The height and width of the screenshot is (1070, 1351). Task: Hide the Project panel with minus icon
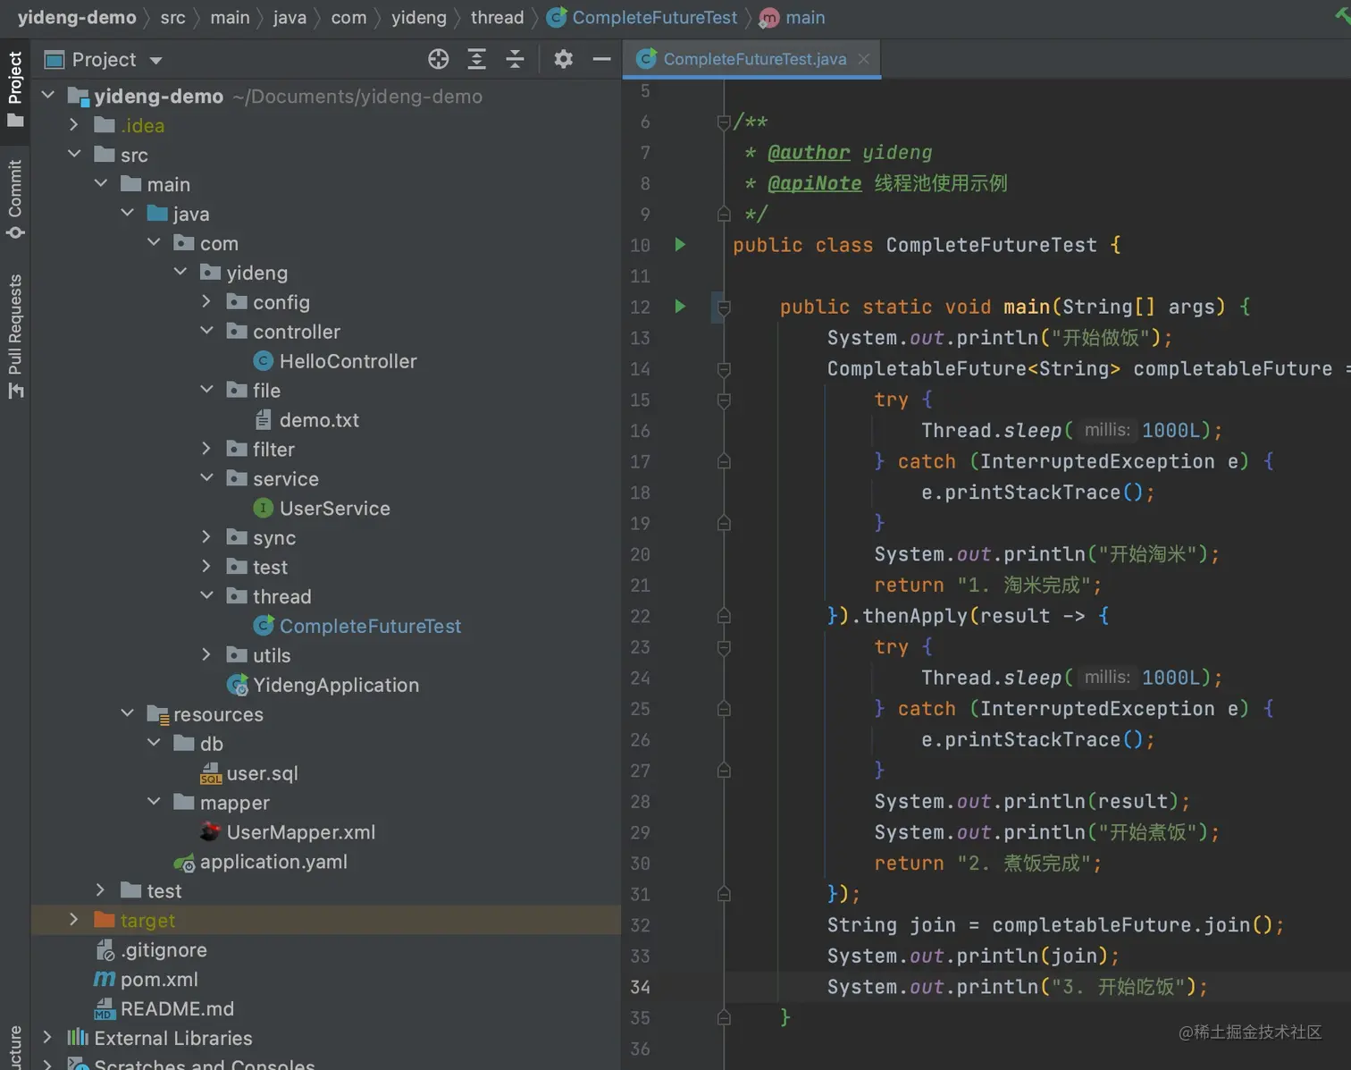pos(601,60)
